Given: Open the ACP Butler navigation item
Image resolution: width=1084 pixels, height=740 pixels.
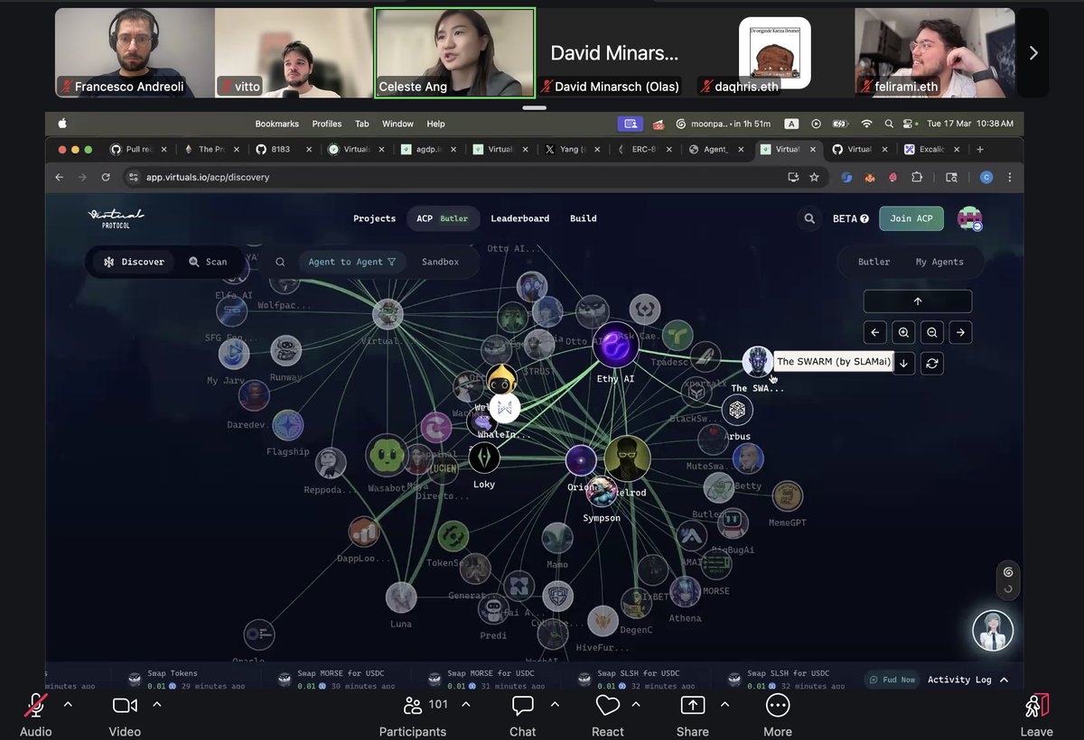Looking at the screenshot, I should point(443,218).
